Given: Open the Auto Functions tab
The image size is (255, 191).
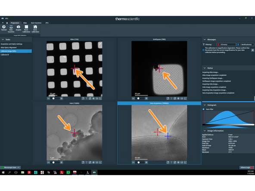Looking at the screenshot, I should click(36, 23).
